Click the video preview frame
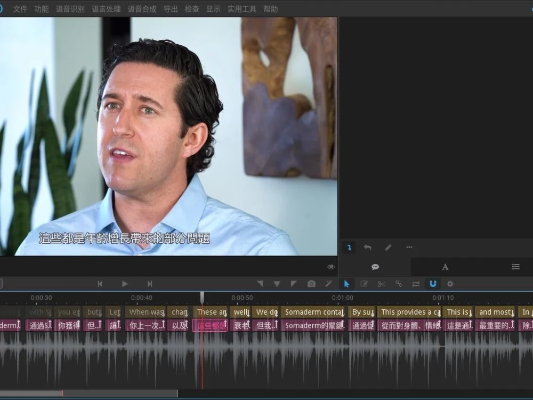 click(x=168, y=136)
